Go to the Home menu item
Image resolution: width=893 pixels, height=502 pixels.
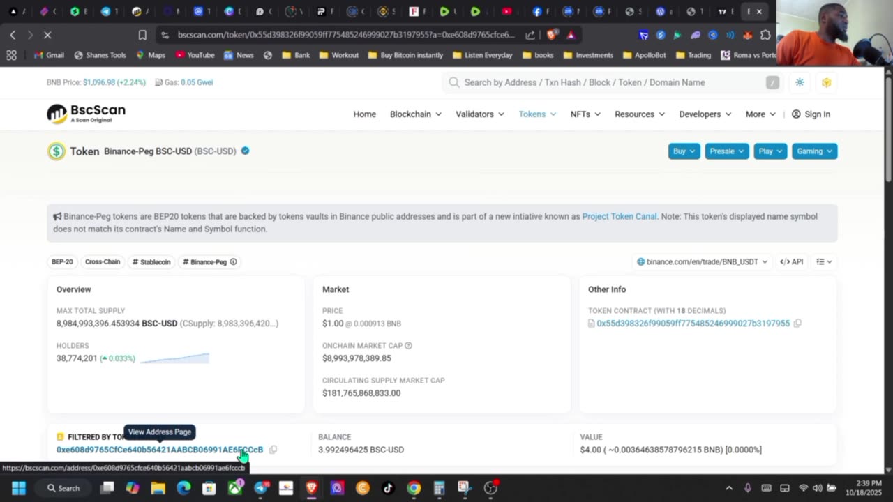(364, 114)
